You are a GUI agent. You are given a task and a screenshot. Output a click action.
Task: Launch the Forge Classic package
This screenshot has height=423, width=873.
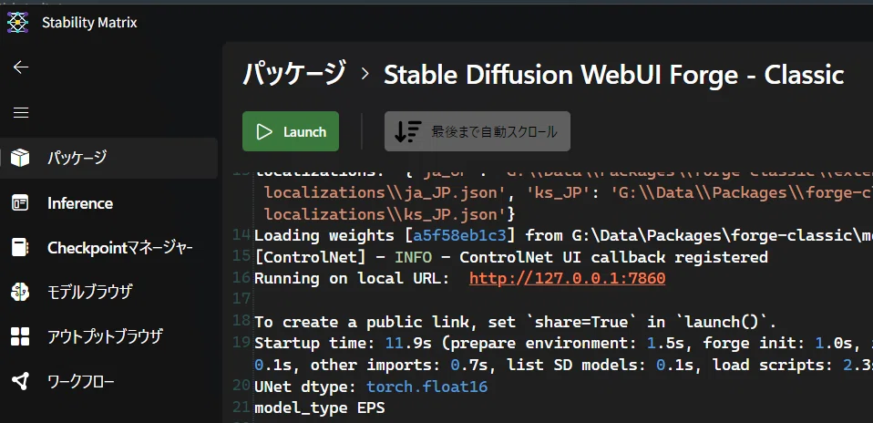pos(291,131)
